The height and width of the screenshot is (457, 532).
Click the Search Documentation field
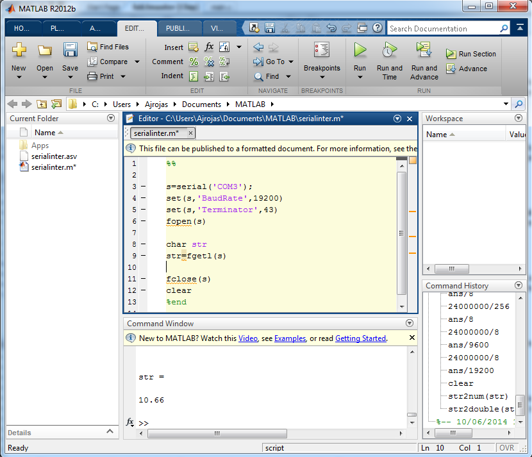pyautogui.click(x=442, y=29)
